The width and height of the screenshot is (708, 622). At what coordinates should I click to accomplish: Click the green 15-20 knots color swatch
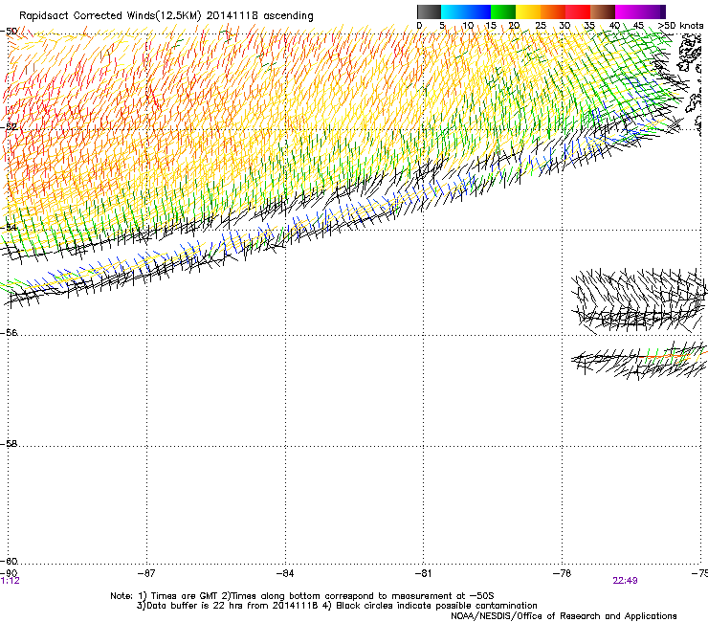[503, 11]
